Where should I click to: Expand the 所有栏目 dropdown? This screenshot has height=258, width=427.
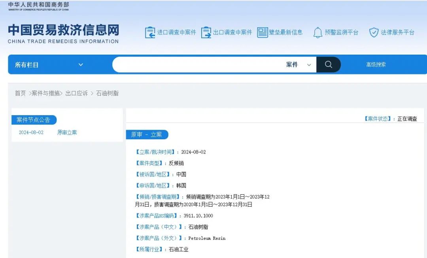click(49, 64)
